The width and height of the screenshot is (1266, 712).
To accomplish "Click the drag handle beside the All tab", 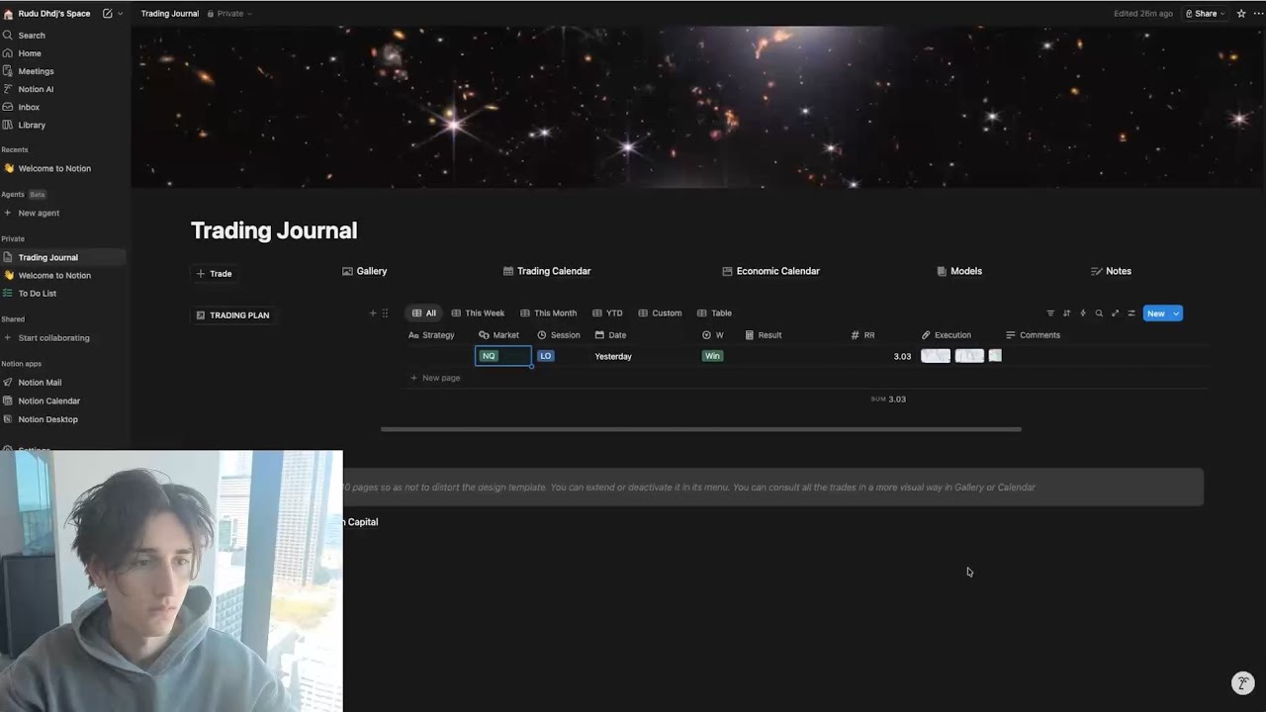I will point(385,313).
